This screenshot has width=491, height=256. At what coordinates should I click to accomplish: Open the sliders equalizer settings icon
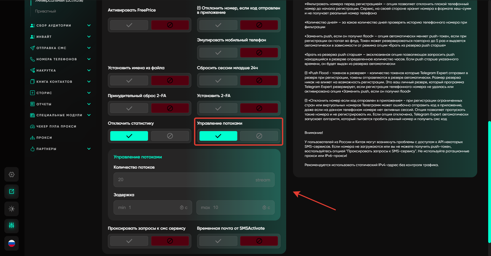tap(12, 226)
